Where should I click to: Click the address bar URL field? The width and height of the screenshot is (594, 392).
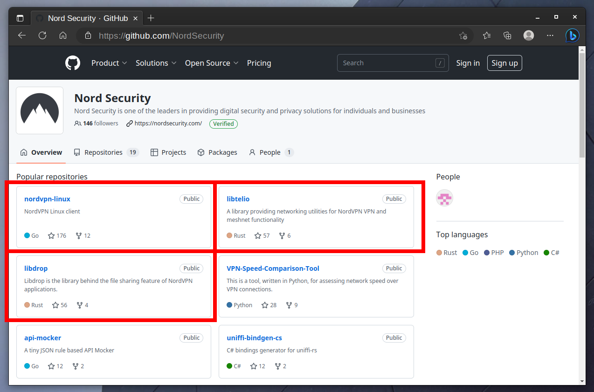[x=275, y=35]
